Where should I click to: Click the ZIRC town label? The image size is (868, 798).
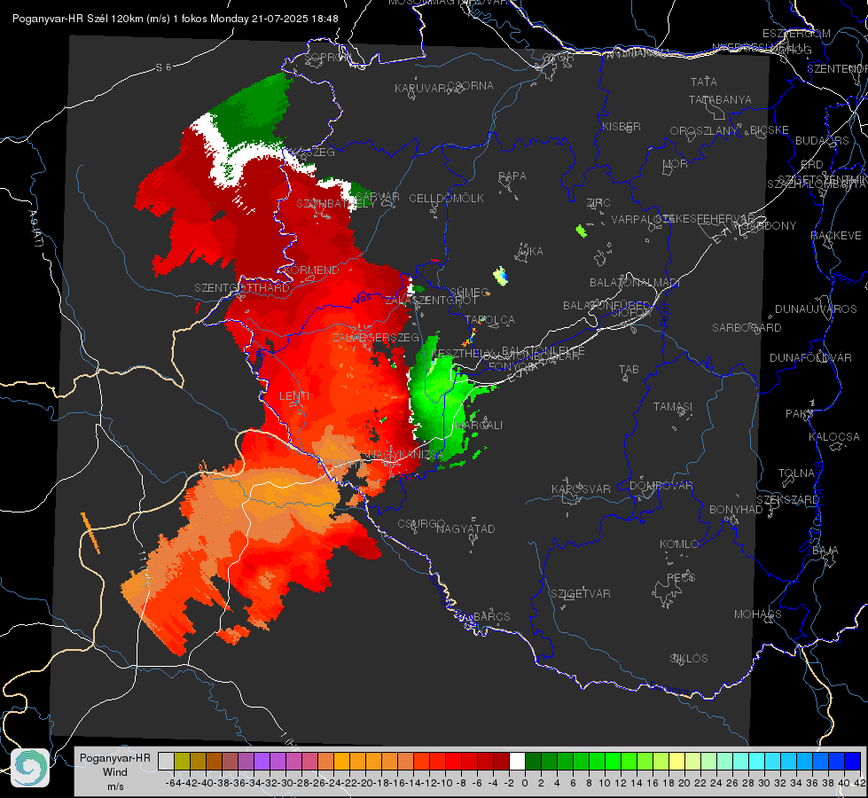click(x=598, y=203)
